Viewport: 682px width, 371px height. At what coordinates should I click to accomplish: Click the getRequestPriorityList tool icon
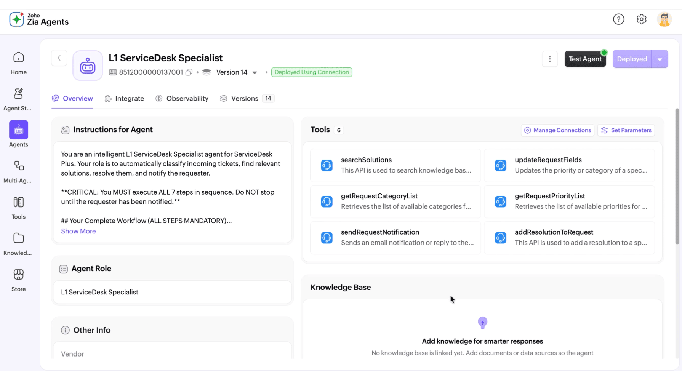[x=501, y=201]
